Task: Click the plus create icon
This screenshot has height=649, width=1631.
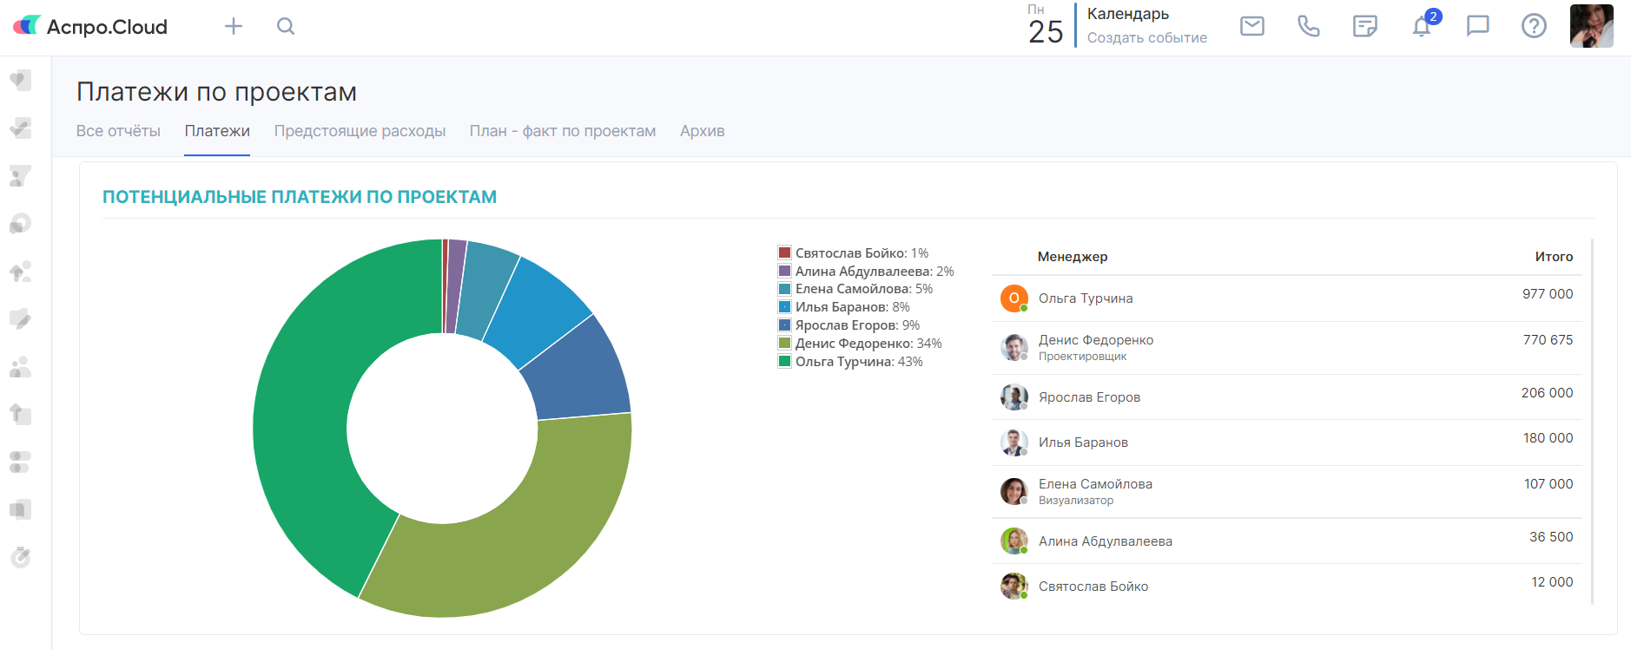Action: pyautogui.click(x=234, y=26)
